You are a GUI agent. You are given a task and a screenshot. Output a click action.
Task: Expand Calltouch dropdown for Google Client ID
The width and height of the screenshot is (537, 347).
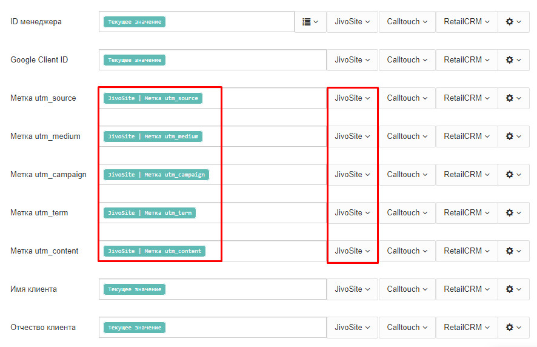coord(407,60)
